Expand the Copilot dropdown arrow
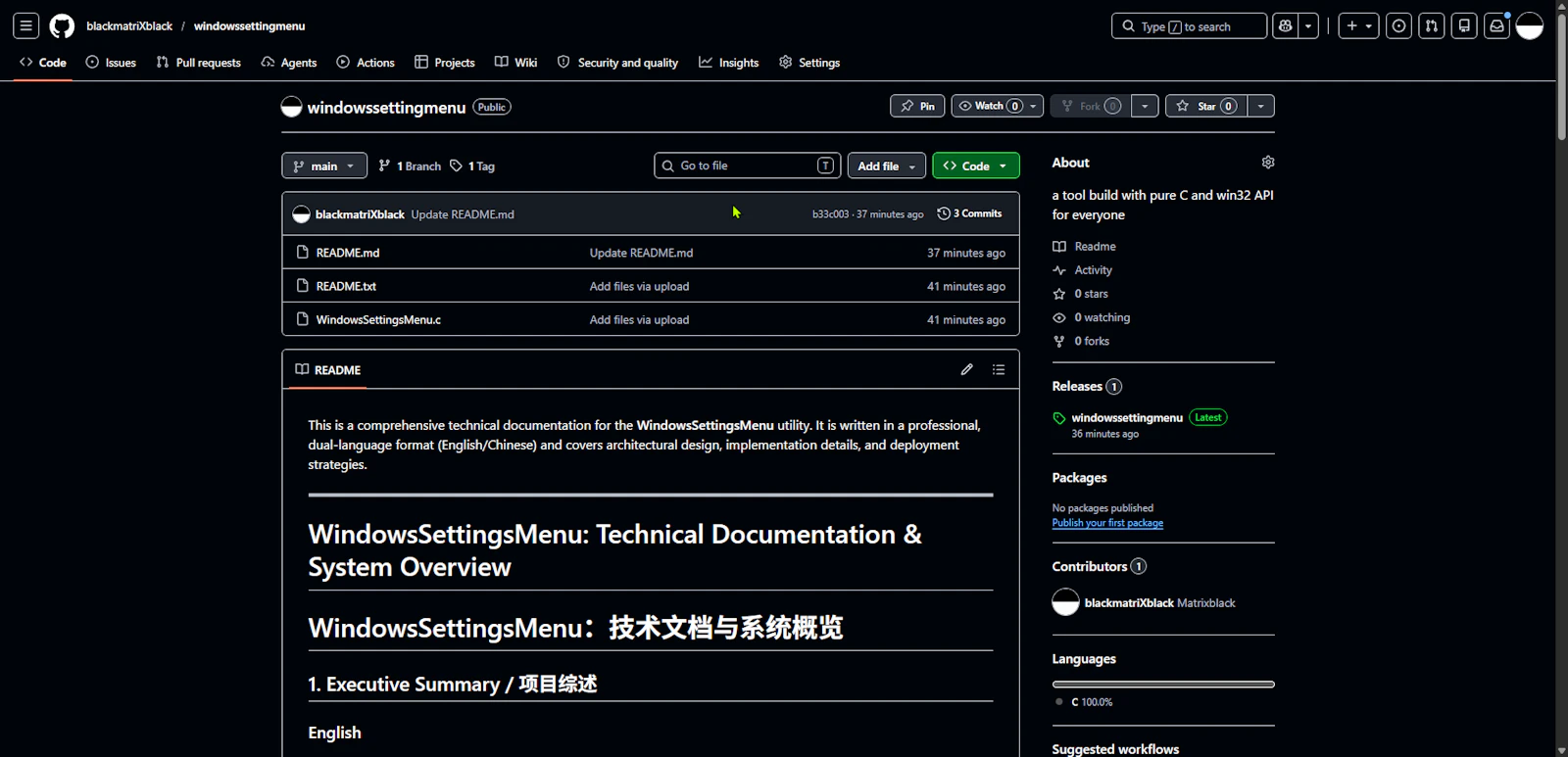 (1309, 26)
